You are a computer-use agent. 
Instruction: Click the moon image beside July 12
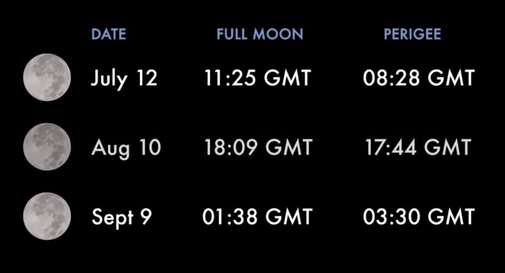click(47, 77)
